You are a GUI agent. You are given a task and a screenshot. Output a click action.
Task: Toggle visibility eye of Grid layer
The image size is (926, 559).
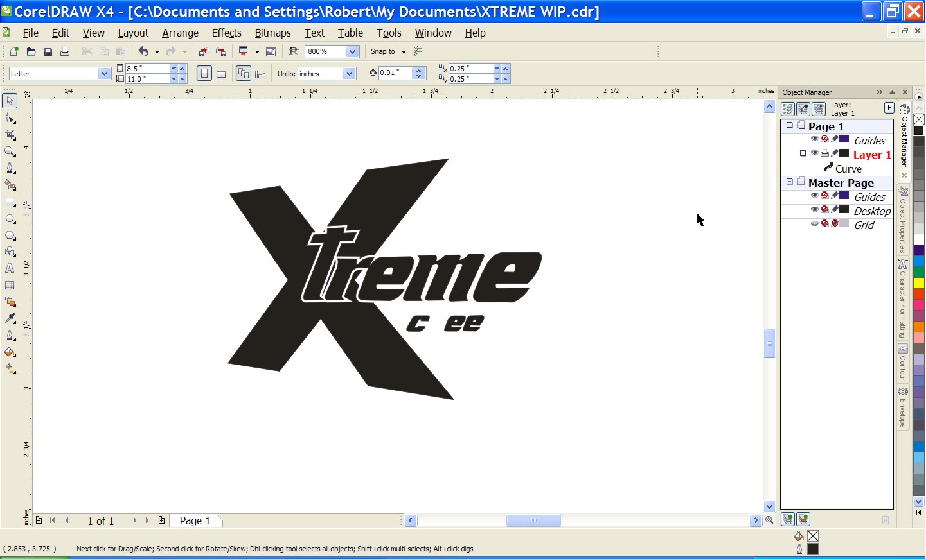tap(814, 224)
